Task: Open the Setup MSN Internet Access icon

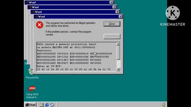Action: click(x=32, y=92)
